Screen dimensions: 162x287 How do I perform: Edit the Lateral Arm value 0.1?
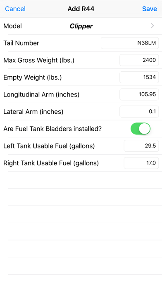coord(139,111)
